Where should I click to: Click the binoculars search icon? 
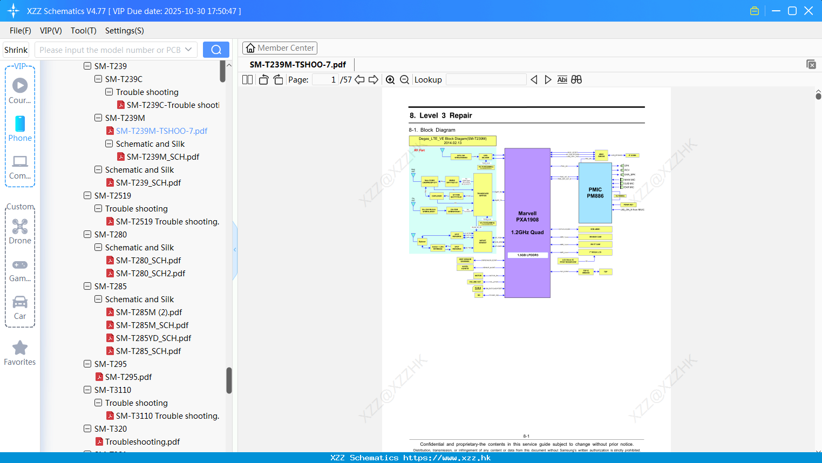pos(576,79)
